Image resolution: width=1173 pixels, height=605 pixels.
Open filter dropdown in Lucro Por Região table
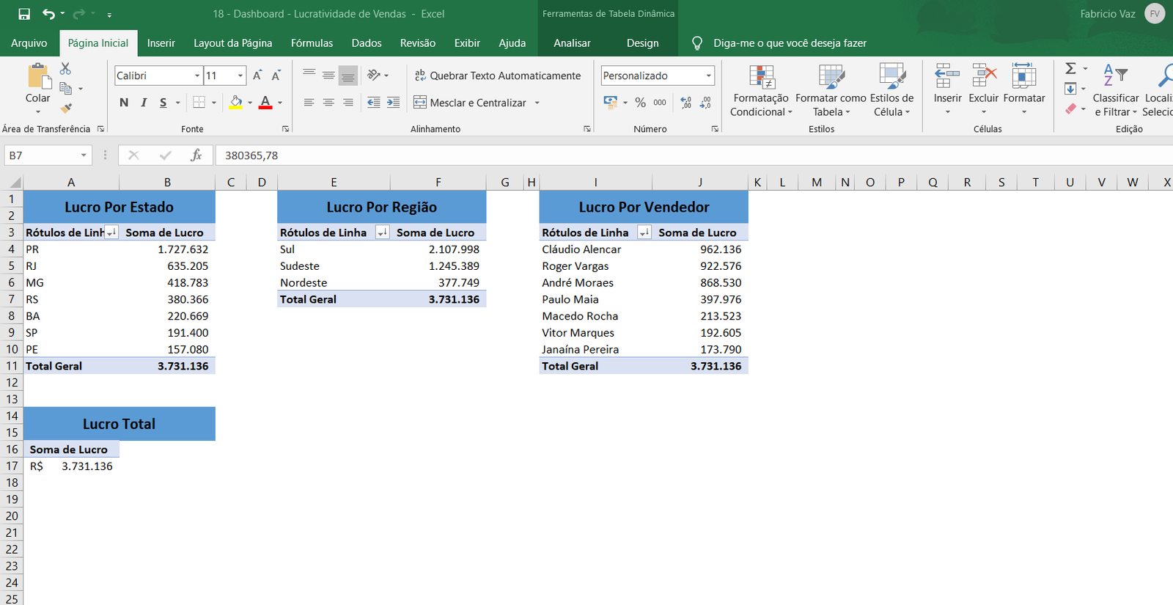click(382, 232)
